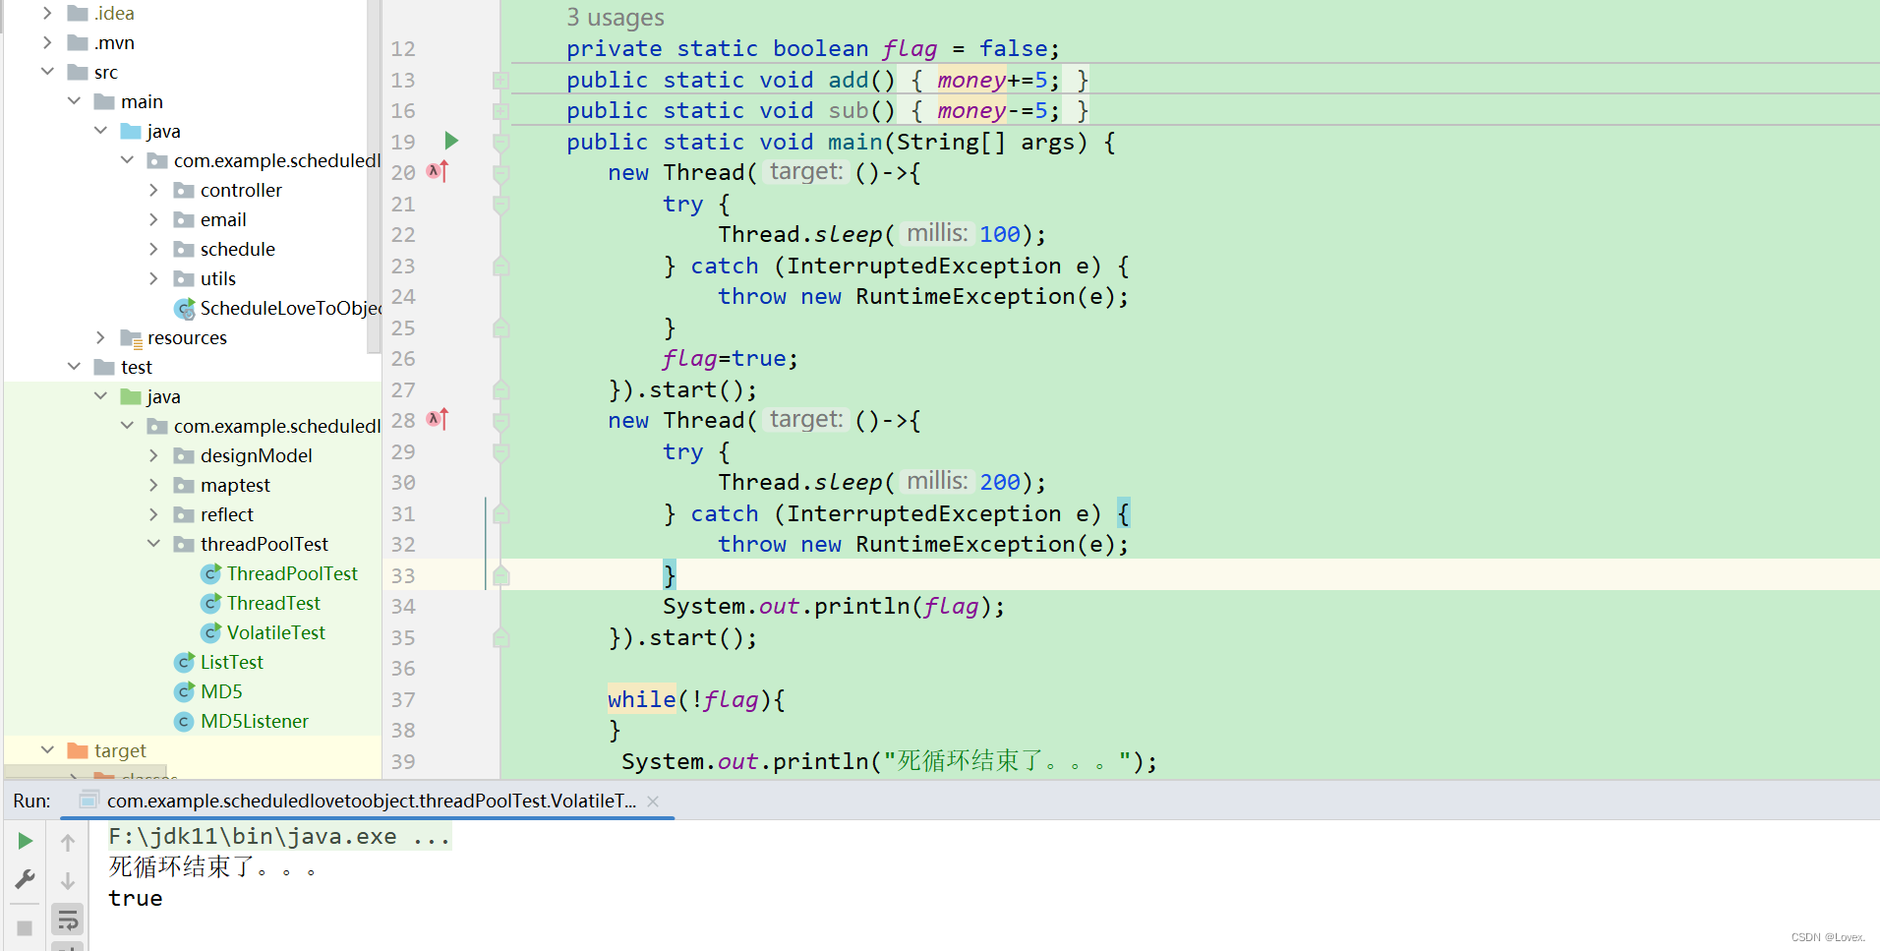Click the sleep value 200 on line 30

1000,482
